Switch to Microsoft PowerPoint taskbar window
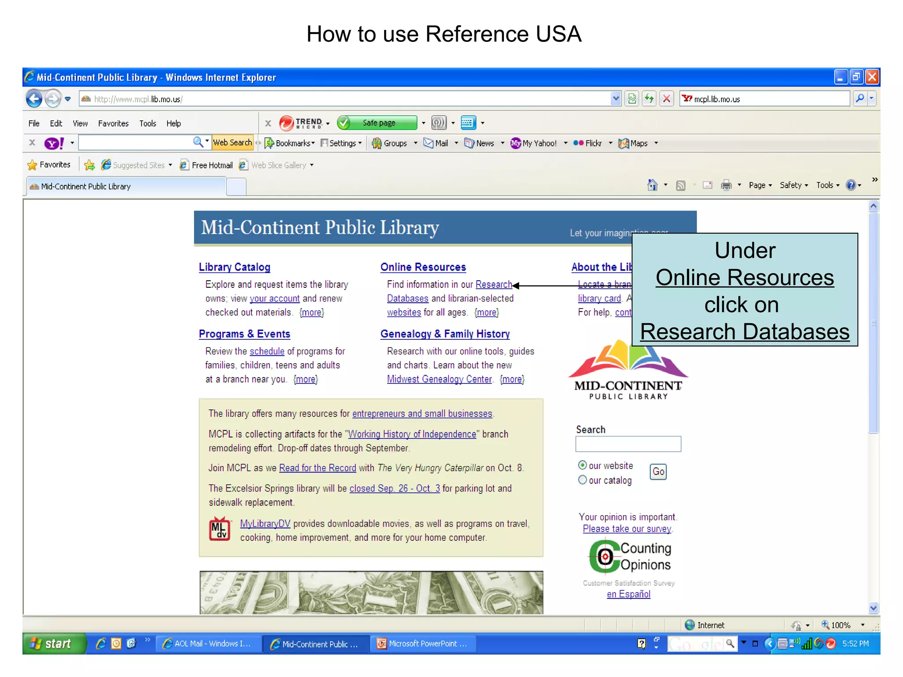903x677 pixels. pos(424,644)
